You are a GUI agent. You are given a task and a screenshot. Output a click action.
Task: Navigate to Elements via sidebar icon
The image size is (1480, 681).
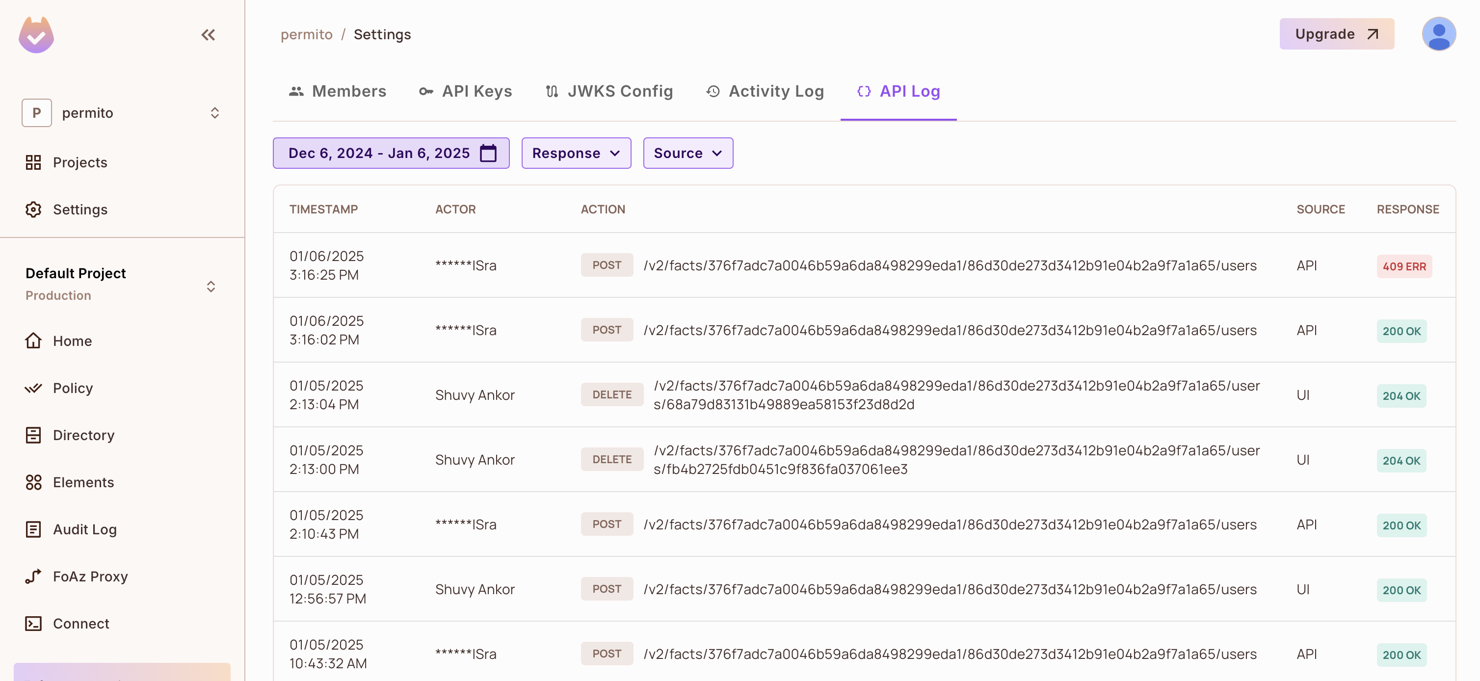[x=83, y=482]
